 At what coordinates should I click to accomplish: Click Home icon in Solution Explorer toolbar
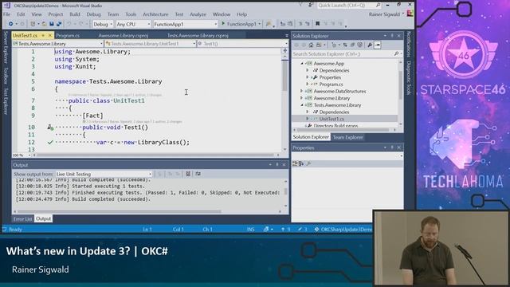coord(311,45)
